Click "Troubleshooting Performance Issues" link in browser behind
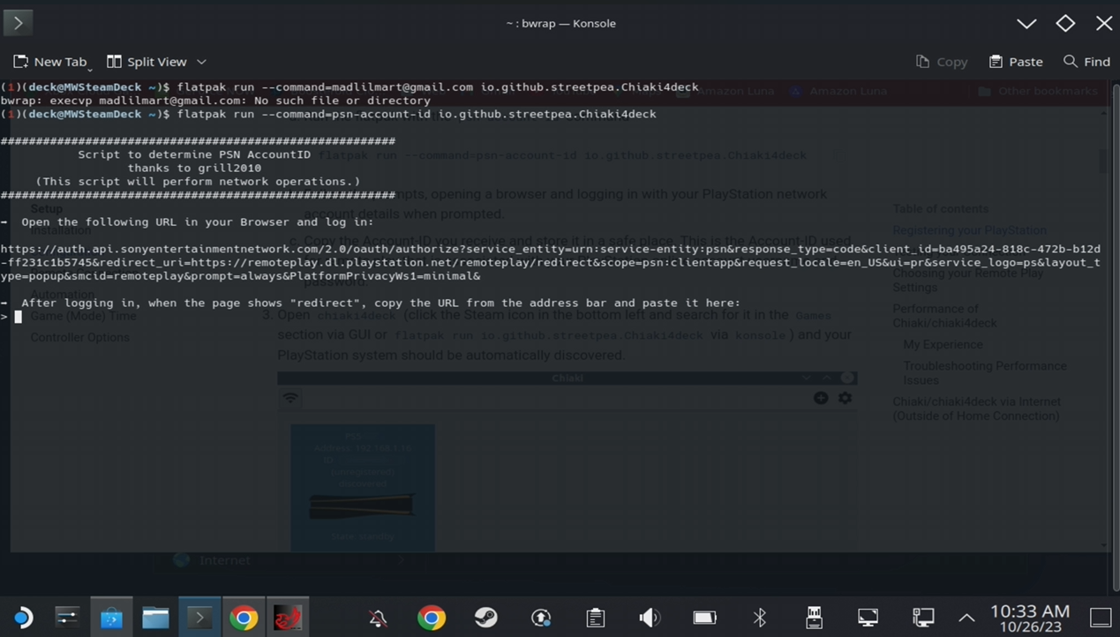 point(984,372)
